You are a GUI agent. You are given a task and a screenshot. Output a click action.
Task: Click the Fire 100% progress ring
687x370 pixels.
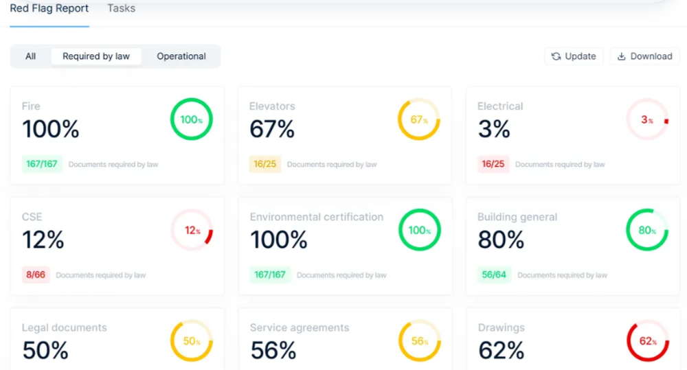point(191,119)
